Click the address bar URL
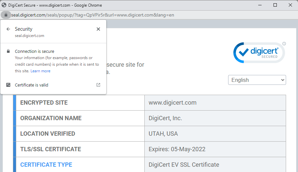The image size is (298, 172). coord(93,15)
